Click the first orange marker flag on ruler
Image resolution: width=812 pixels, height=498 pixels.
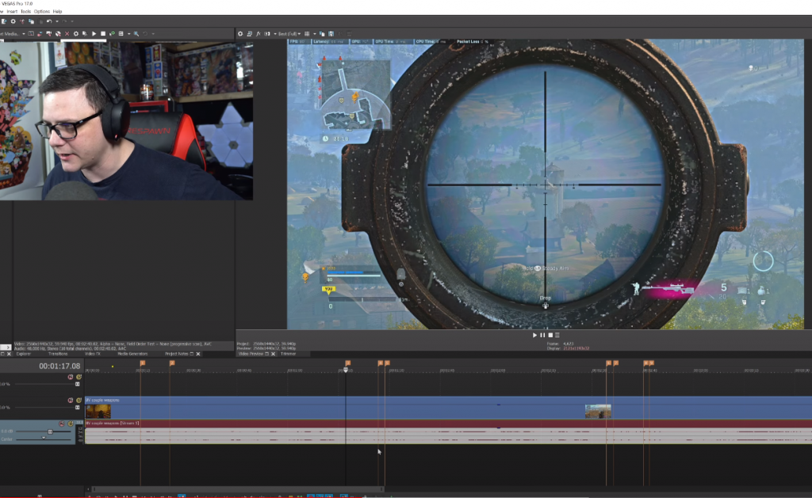click(143, 363)
